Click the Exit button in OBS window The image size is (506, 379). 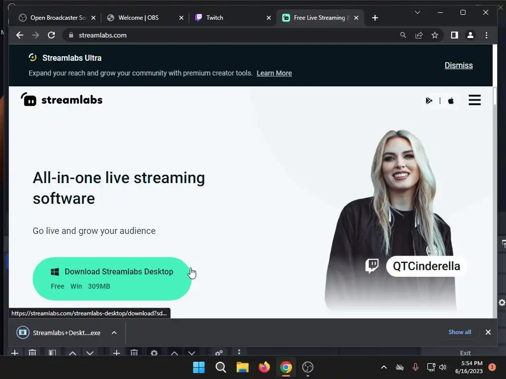(x=465, y=353)
